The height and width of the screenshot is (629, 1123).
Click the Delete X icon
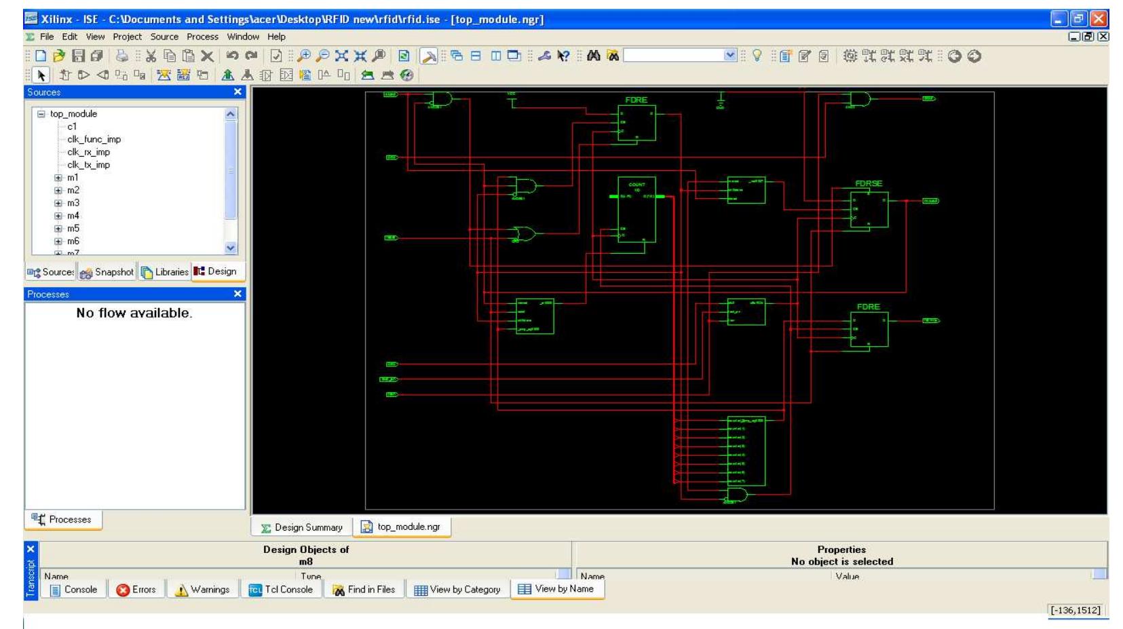[208, 56]
